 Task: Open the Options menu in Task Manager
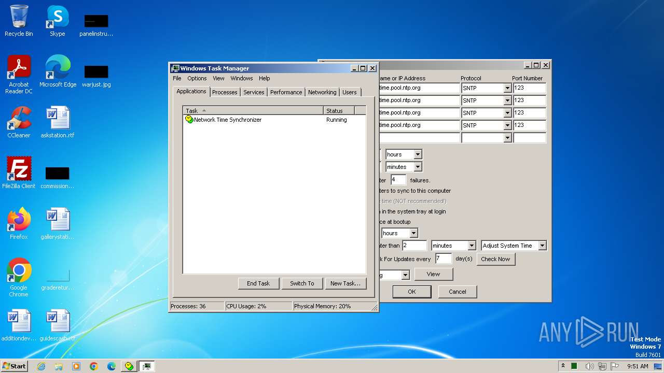[197, 78]
